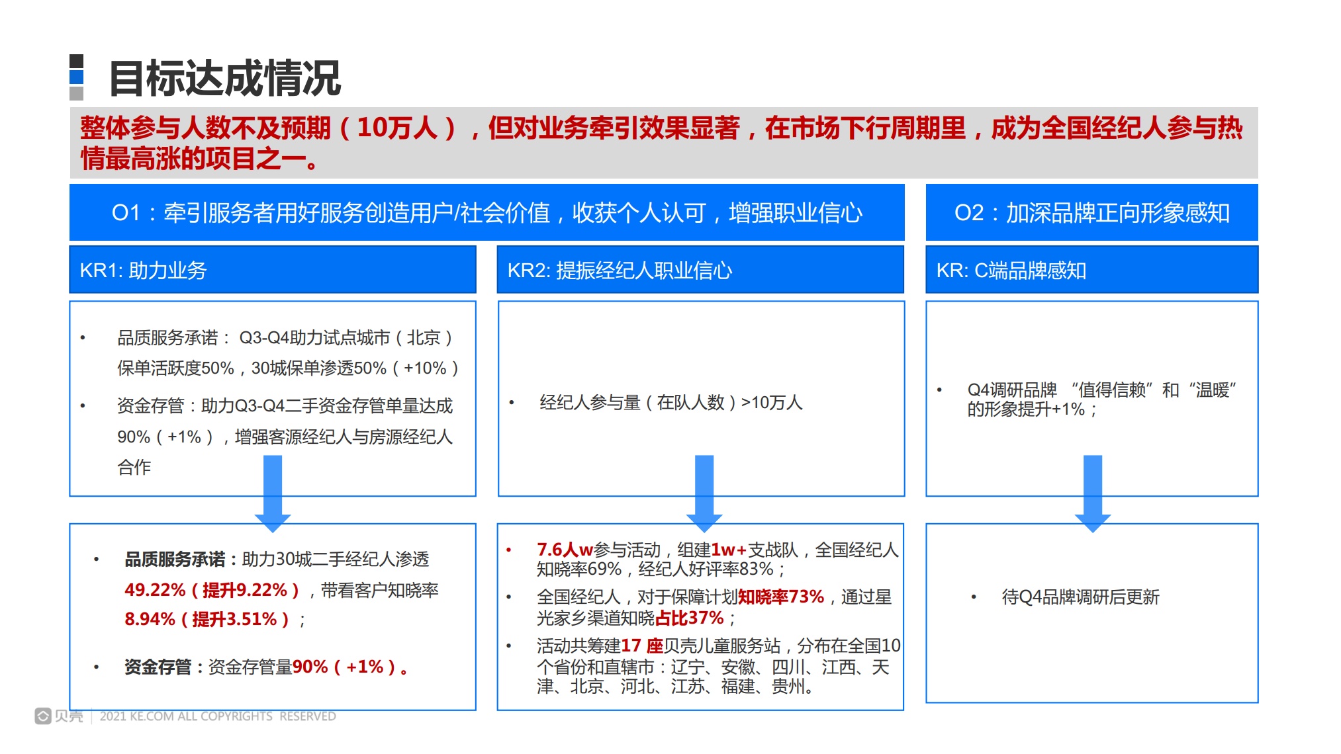Click the red 7.6人w result text
Viewport: 1341px width, 754px height.
point(564,550)
